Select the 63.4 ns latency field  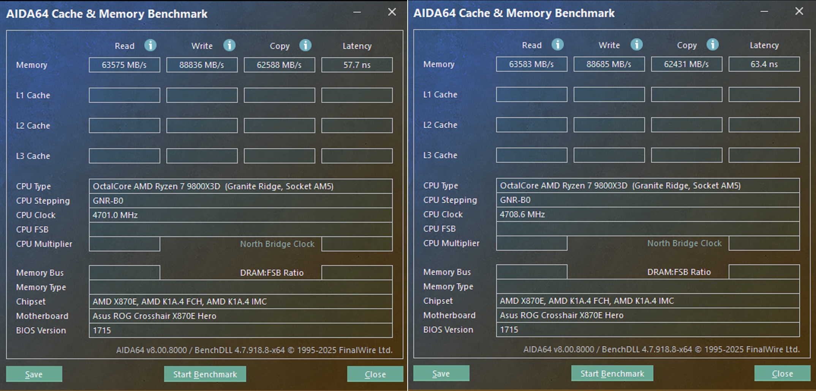point(764,64)
